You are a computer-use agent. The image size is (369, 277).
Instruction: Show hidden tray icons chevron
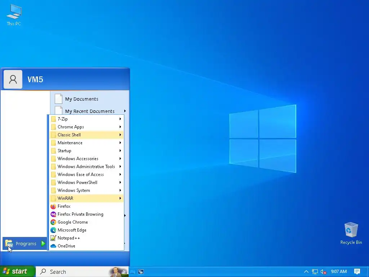(x=306, y=272)
